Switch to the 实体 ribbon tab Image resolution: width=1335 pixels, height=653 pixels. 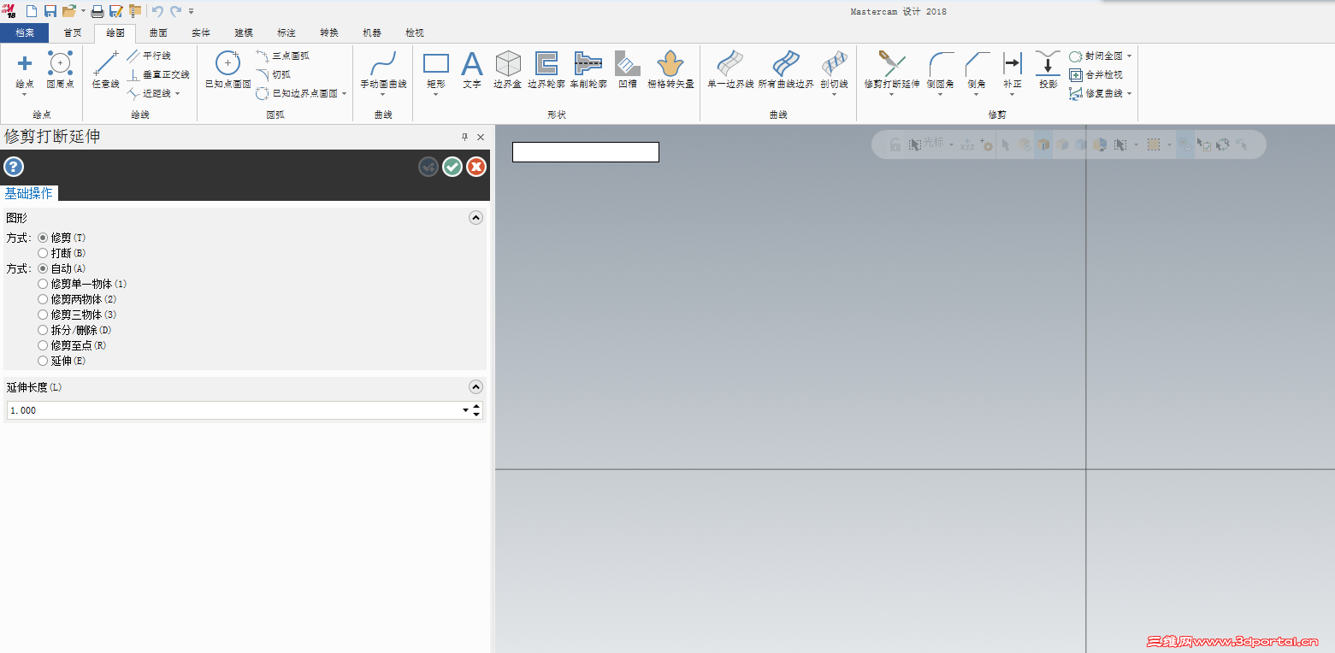click(x=201, y=32)
